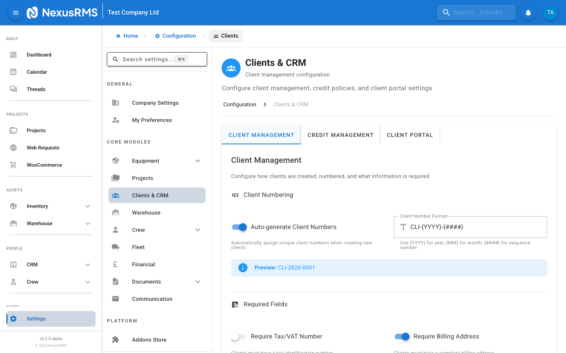
Task: Click the TA user avatar icon
Action: point(550,13)
